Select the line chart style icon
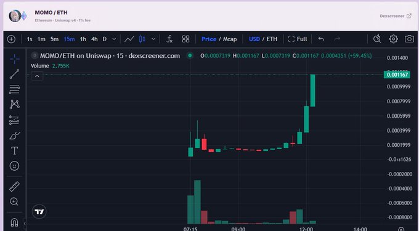Screen dimensions: 419x231 129,39
